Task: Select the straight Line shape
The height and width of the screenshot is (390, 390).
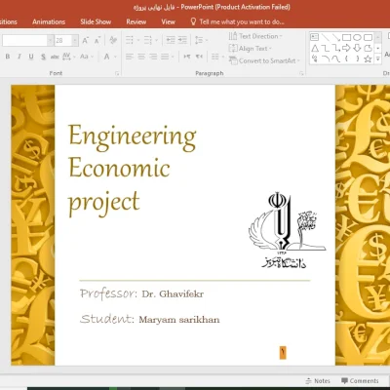Action: [x=326, y=37]
